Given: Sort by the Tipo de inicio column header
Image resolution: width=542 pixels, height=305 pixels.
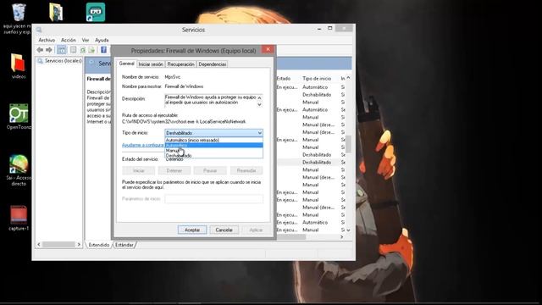Looking at the screenshot, I should click(x=317, y=79).
